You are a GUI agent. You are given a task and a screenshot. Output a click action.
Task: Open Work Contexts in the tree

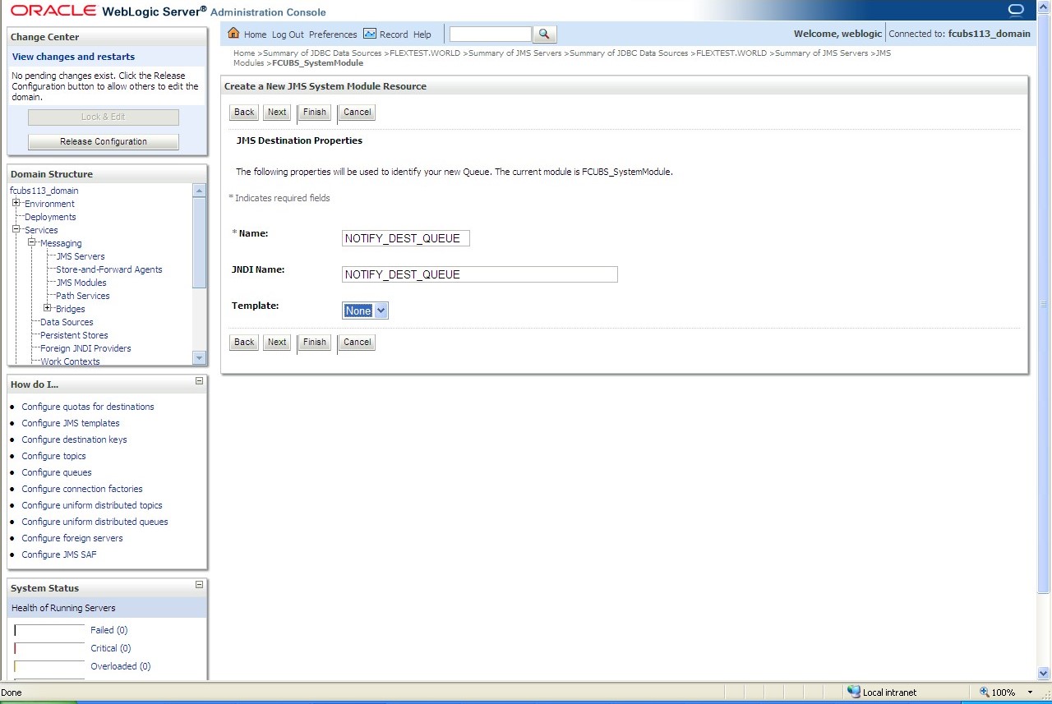click(70, 361)
